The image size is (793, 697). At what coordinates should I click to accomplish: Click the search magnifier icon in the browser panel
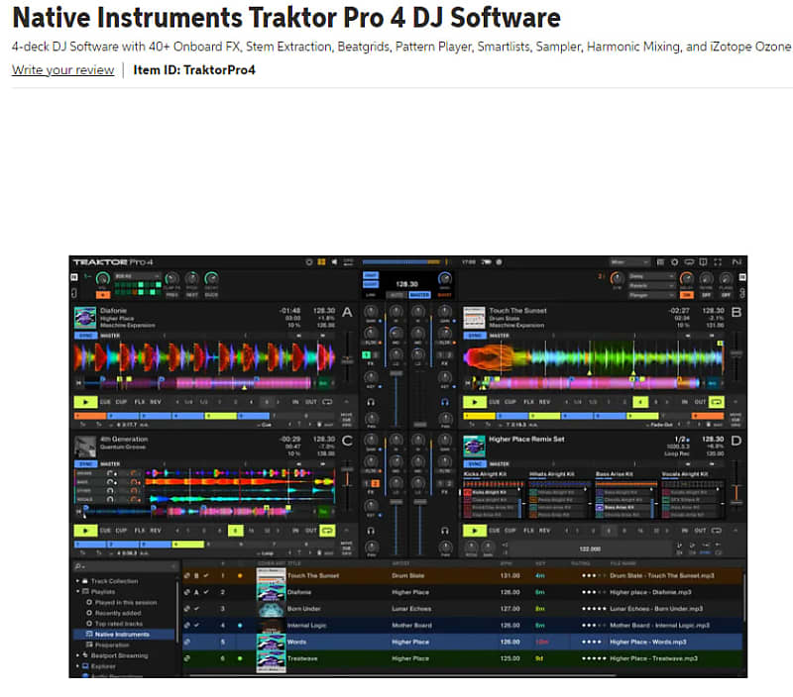[78, 565]
